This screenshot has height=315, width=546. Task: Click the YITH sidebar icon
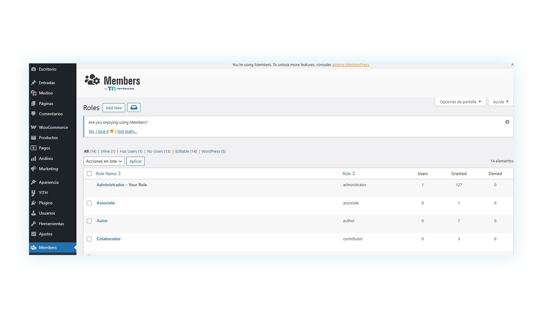34,193
